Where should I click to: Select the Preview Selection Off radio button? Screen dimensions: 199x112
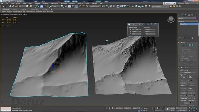click(x=180, y=60)
